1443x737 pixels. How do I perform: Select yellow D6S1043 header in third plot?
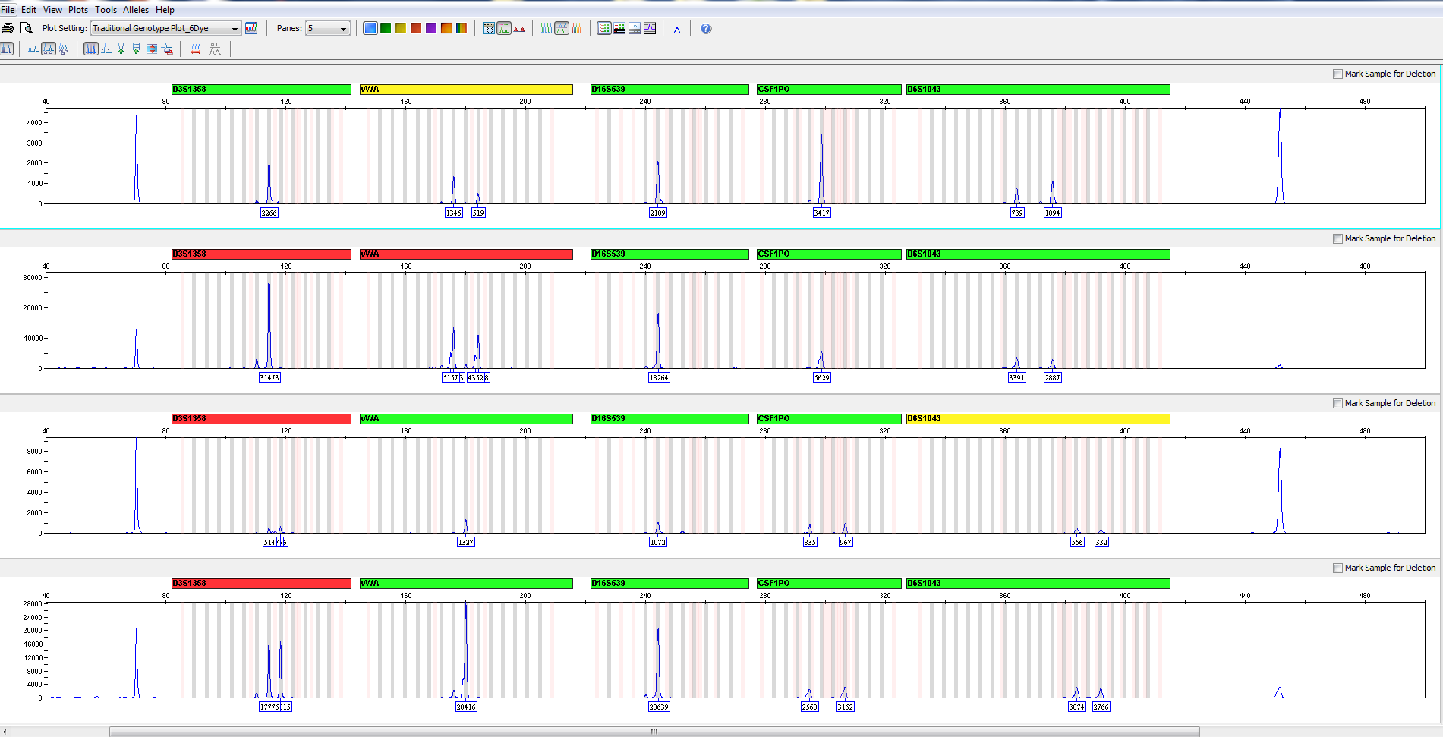coord(1038,418)
